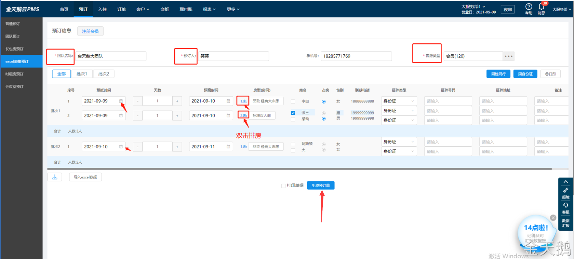Click the 1床 link for 品致 经典大床房 in 批次1
This screenshot has width=574, height=259.
coord(243,101)
